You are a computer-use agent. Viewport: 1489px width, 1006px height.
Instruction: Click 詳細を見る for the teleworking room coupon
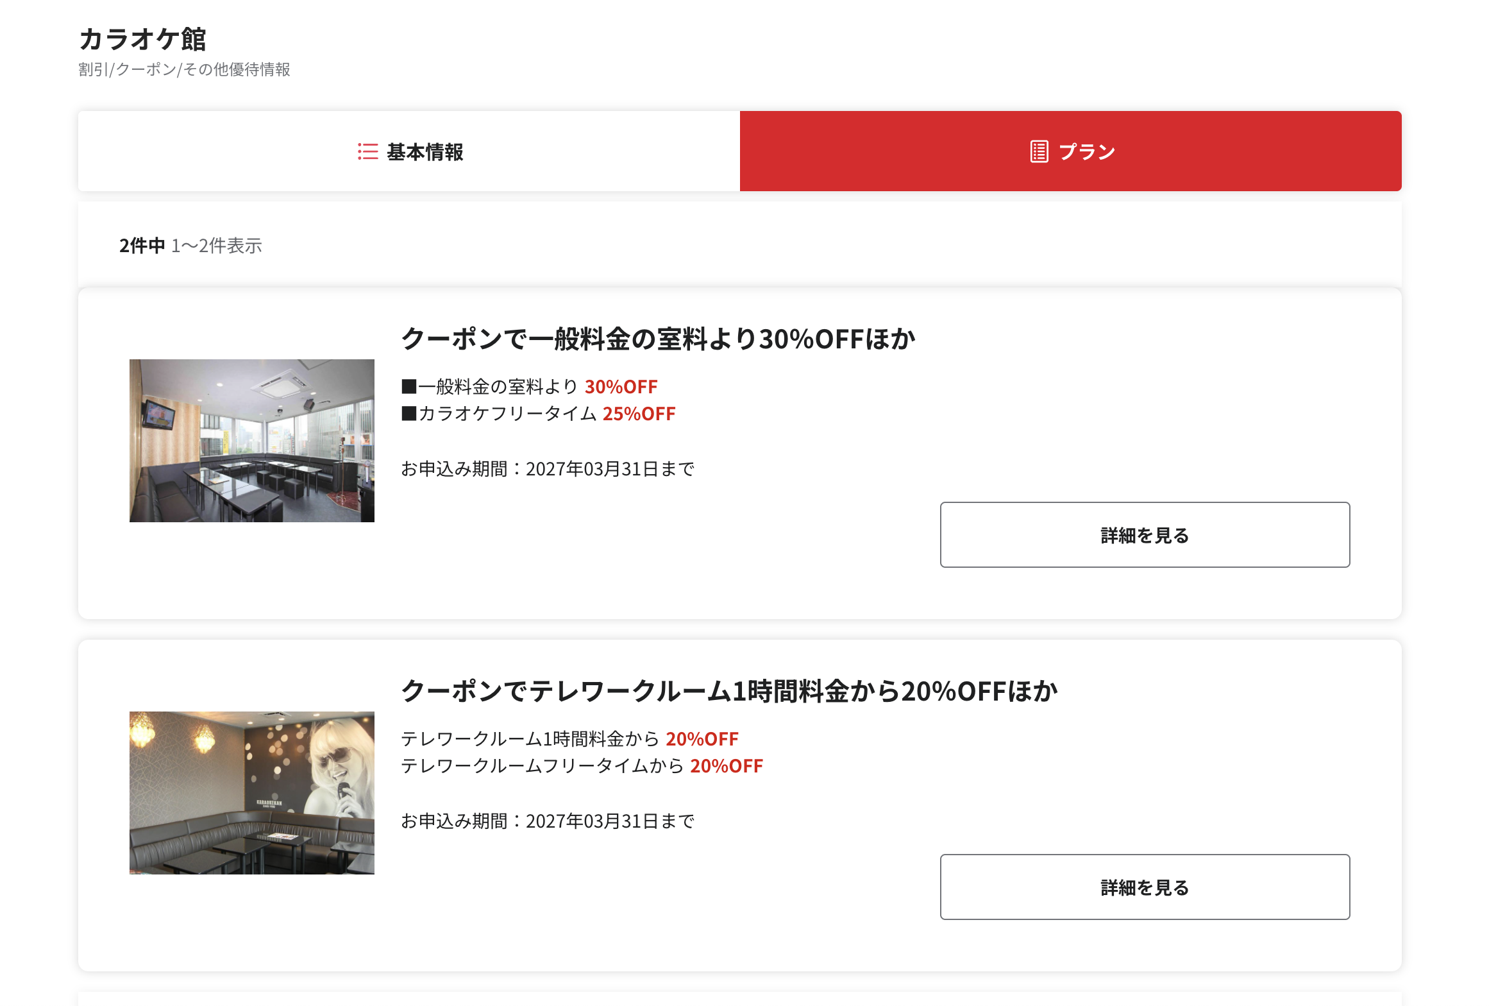1144,888
